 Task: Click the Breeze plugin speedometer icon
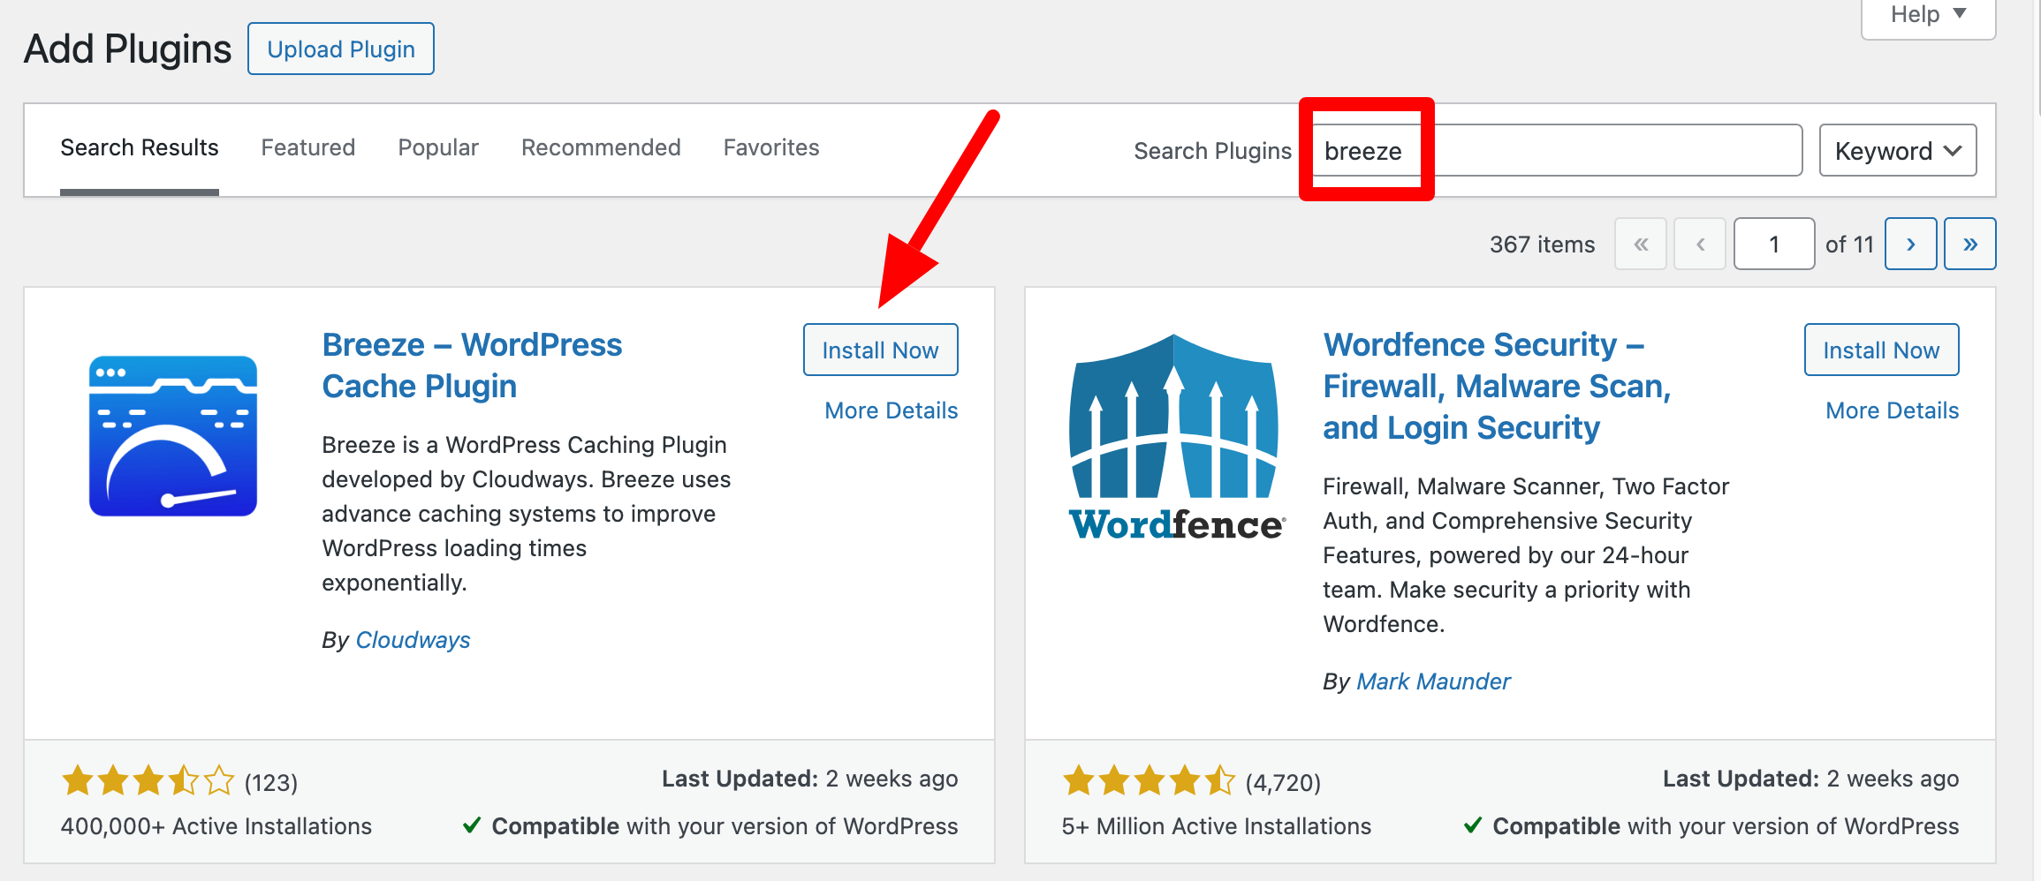[x=173, y=436]
